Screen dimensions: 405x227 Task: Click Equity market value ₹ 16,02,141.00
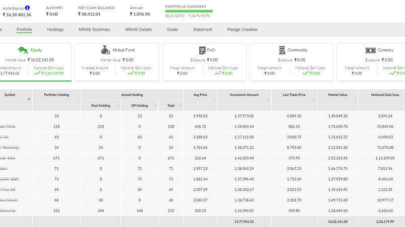[41, 60]
